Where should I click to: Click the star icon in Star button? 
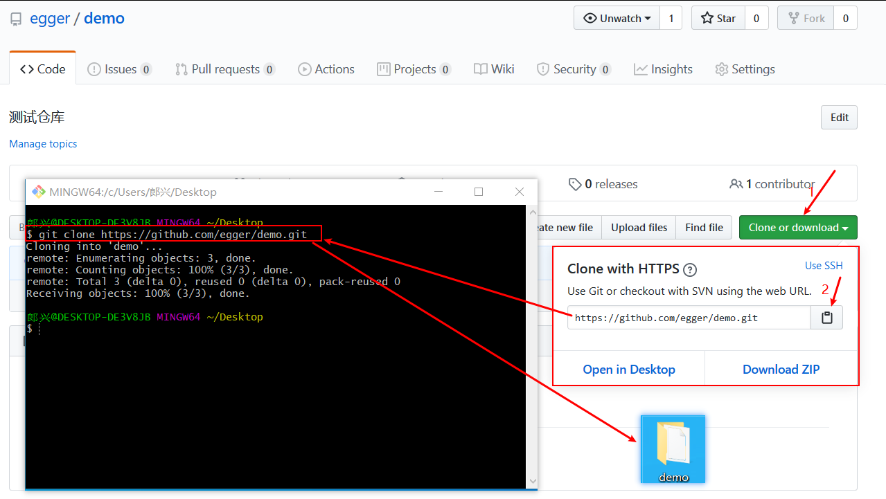point(707,18)
